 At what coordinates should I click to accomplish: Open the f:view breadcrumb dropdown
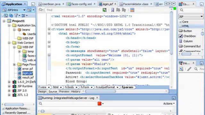tap(49, 87)
